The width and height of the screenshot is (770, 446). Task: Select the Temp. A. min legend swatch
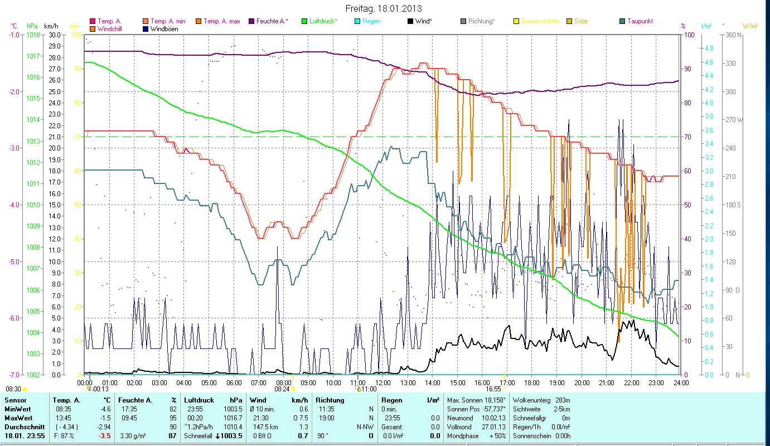coord(146,21)
